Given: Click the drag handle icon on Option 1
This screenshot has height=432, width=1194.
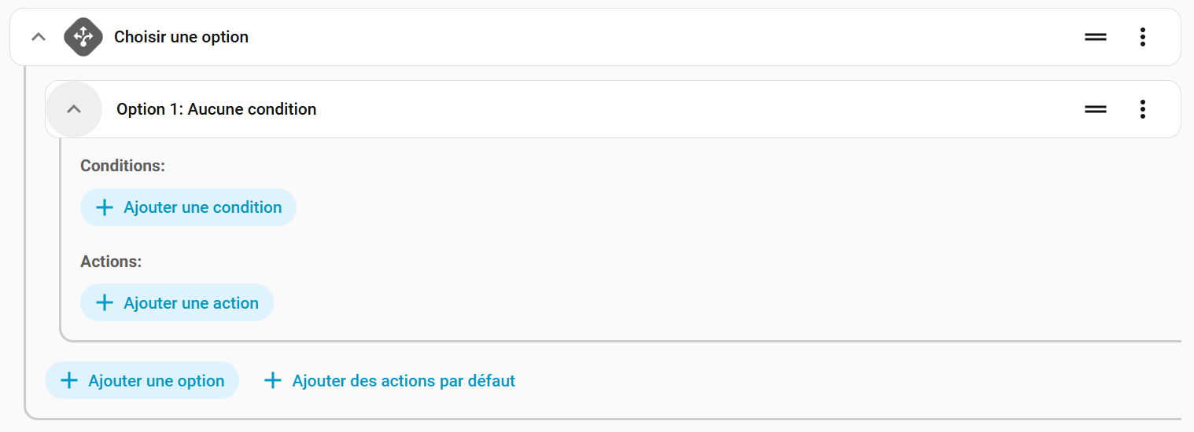Looking at the screenshot, I should (x=1096, y=109).
